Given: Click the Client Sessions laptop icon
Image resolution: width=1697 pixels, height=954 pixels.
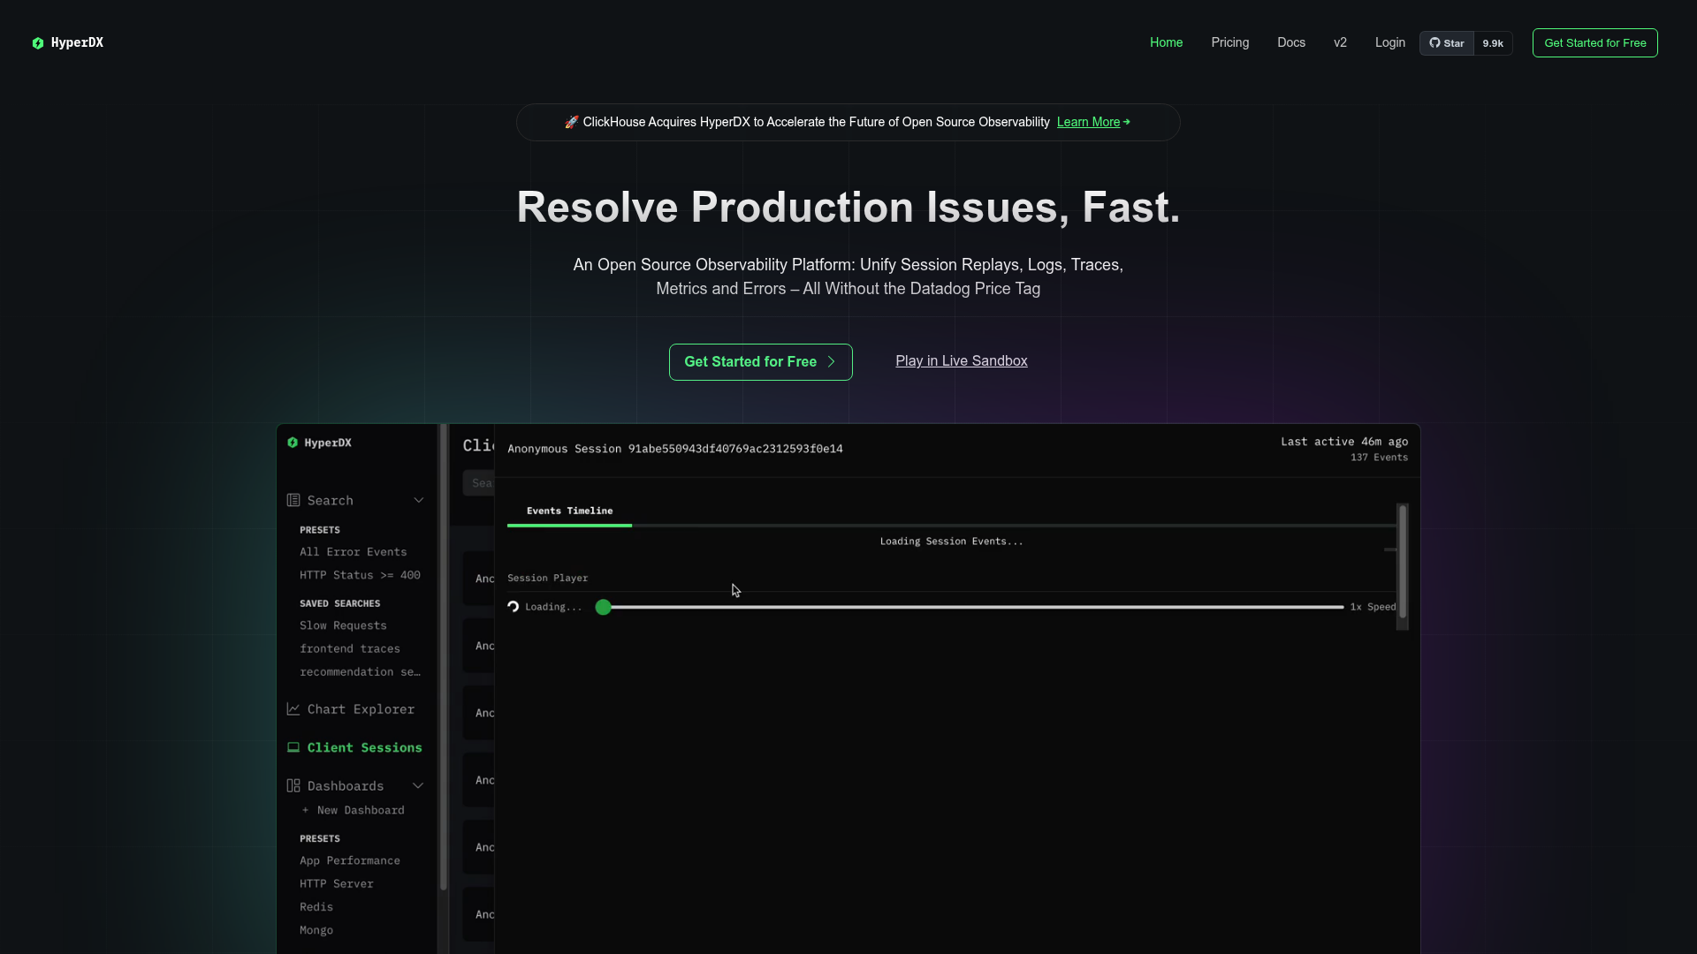Looking at the screenshot, I should point(293,747).
